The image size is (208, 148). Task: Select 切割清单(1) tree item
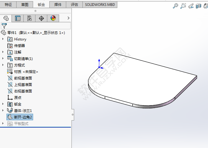pos(23,59)
